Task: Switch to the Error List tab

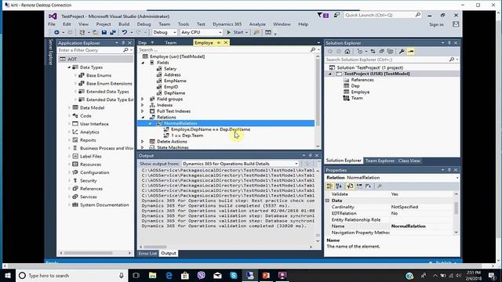Action: [x=147, y=253]
